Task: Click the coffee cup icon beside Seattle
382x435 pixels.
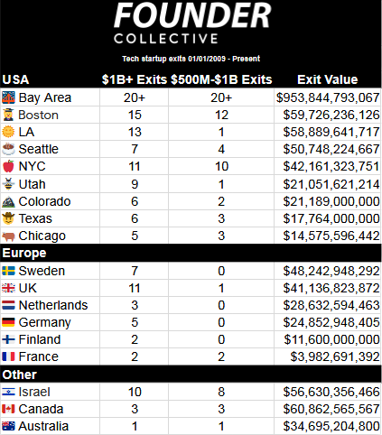Action: (8, 149)
